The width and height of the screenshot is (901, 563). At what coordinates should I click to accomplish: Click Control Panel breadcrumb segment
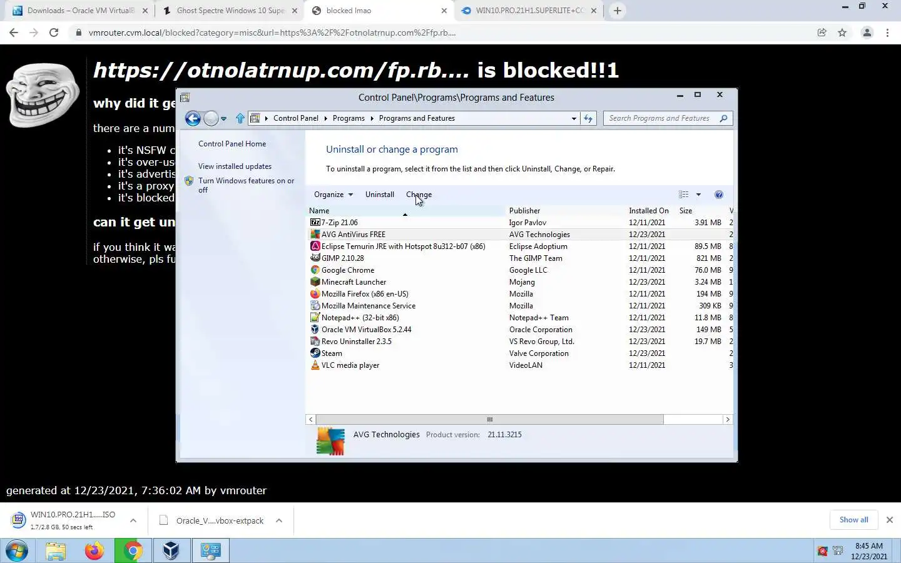[x=295, y=118]
